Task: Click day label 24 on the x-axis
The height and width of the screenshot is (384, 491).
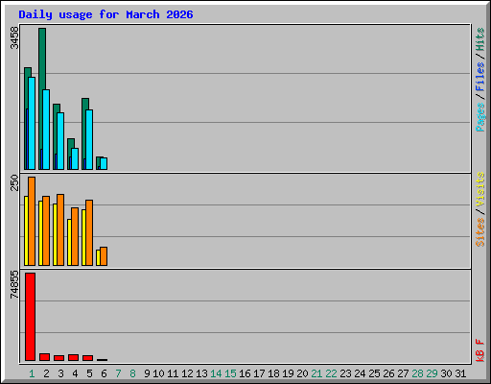Action: point(360,373)
